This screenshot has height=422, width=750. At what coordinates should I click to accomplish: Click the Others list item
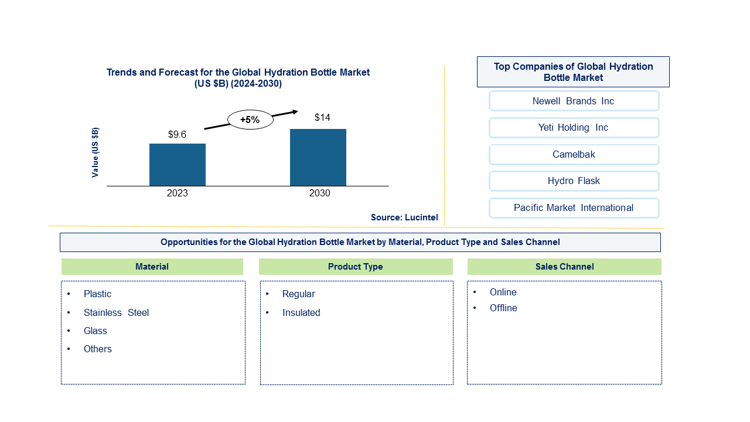point(98,349)
